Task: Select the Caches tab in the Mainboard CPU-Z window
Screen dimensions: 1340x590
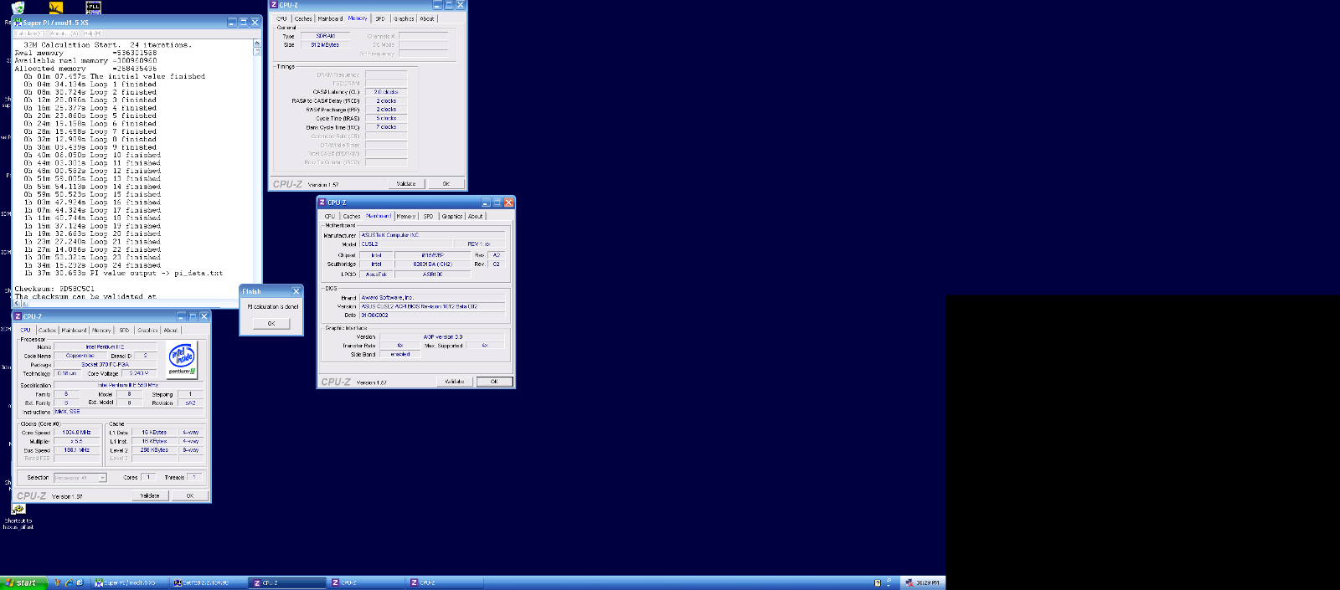Action: tap(352, 216)
